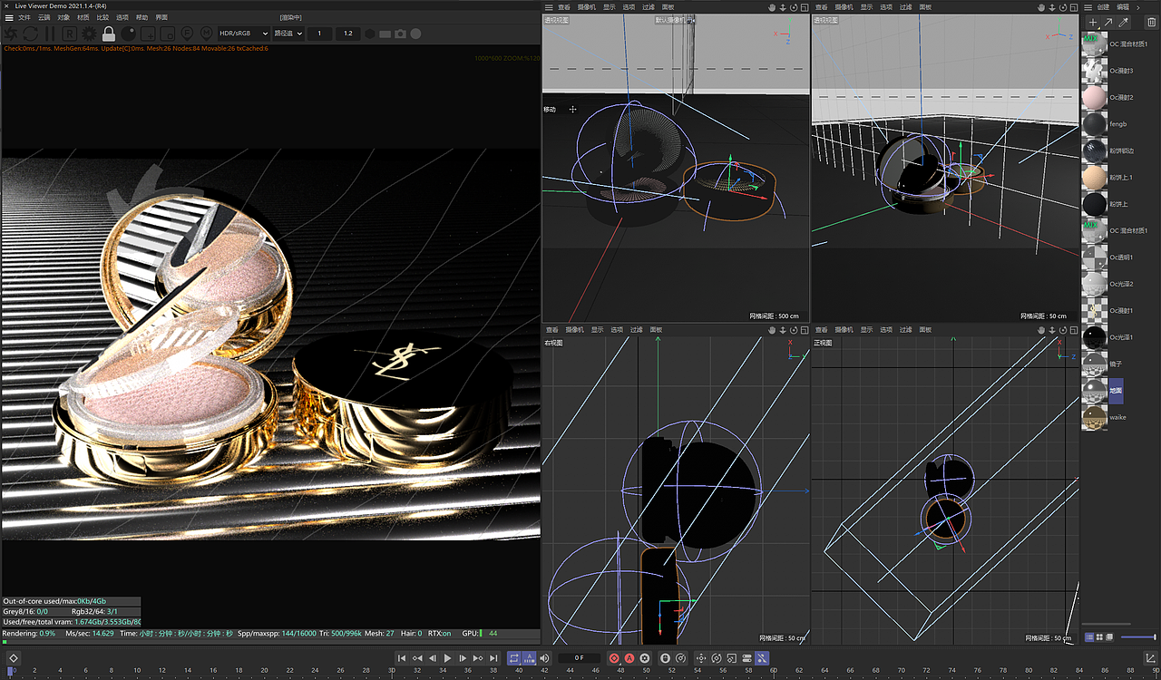Open 显示 menu in 正视图 viewport

867,330
